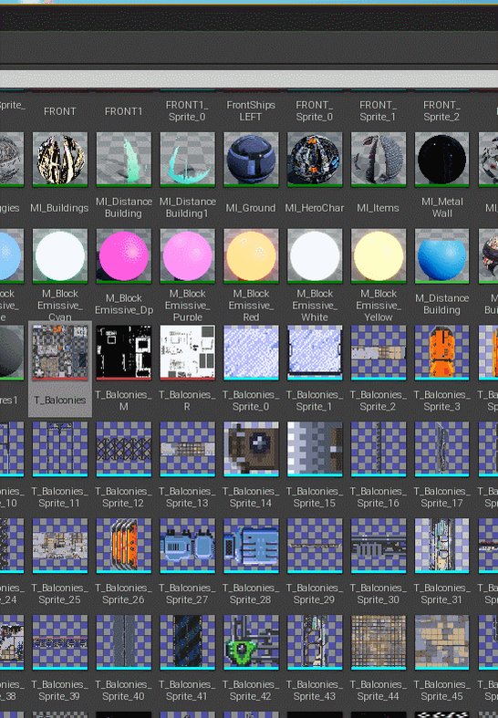
Task: Select the T_Balconies_Sprite_25 thumbnail
Action: 60,546
